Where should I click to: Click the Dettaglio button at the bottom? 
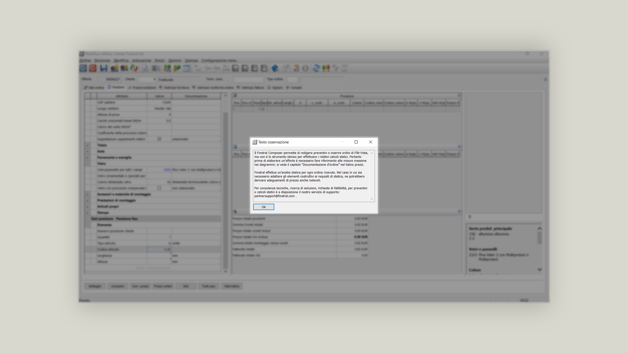95,286
